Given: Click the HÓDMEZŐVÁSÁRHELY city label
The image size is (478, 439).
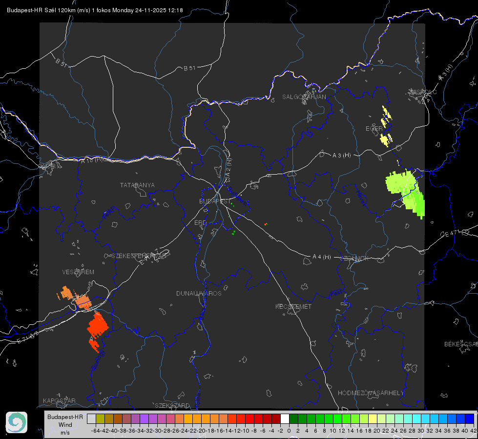Looking at the screenshot, I should click(x=371, y=393).
